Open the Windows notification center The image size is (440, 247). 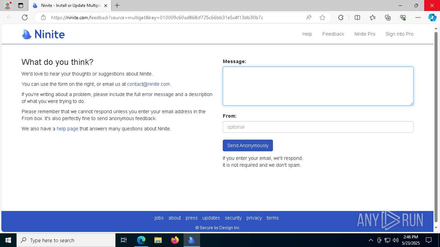(429, 240)
